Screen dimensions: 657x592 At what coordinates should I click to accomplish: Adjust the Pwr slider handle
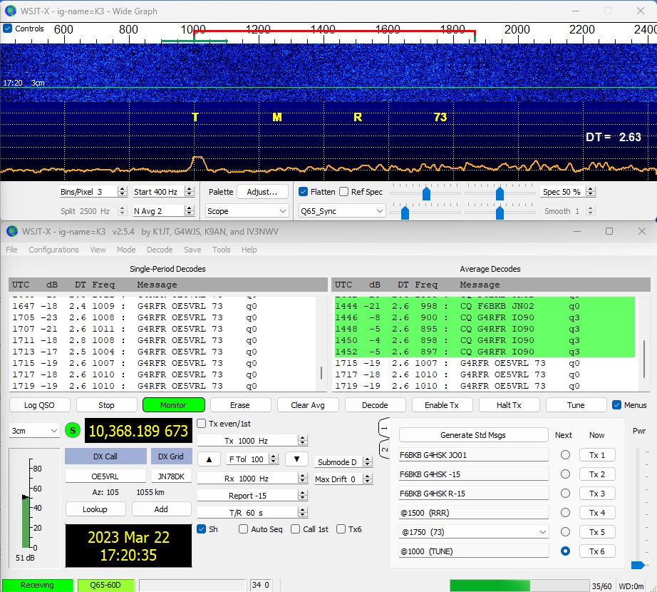[638, 565]
